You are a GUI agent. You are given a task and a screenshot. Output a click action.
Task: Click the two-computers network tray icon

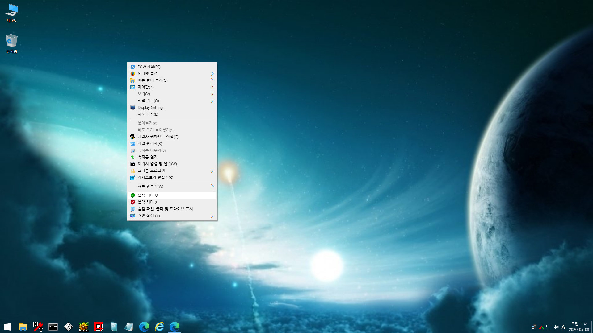tap(534, 327)
